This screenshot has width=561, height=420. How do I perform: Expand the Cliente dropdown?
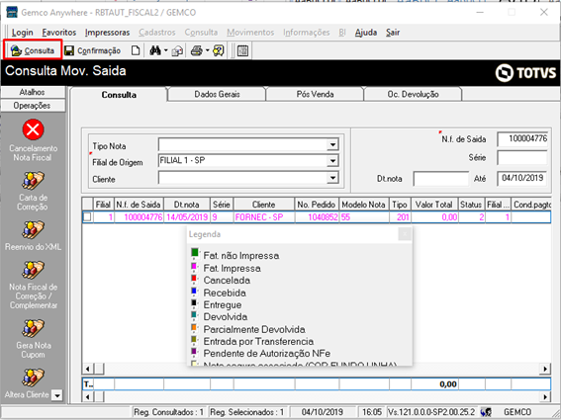(x=332, y=178)
